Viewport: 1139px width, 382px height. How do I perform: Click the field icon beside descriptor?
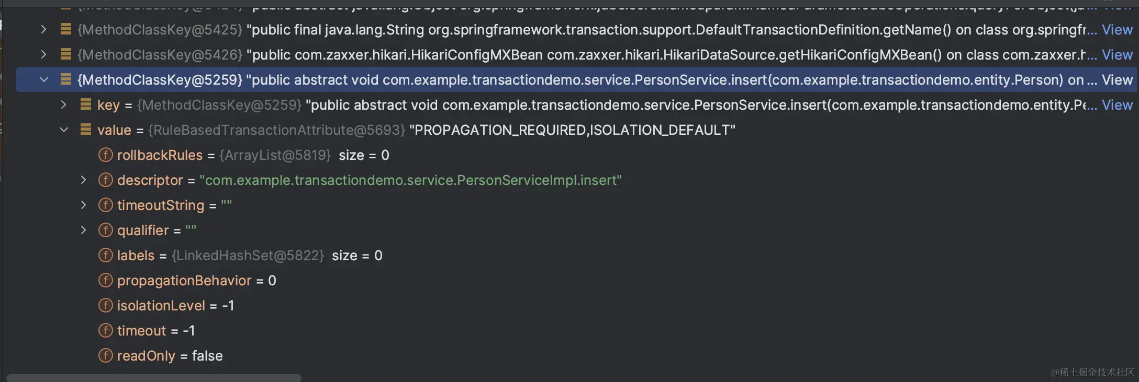(x=105, y=180)
